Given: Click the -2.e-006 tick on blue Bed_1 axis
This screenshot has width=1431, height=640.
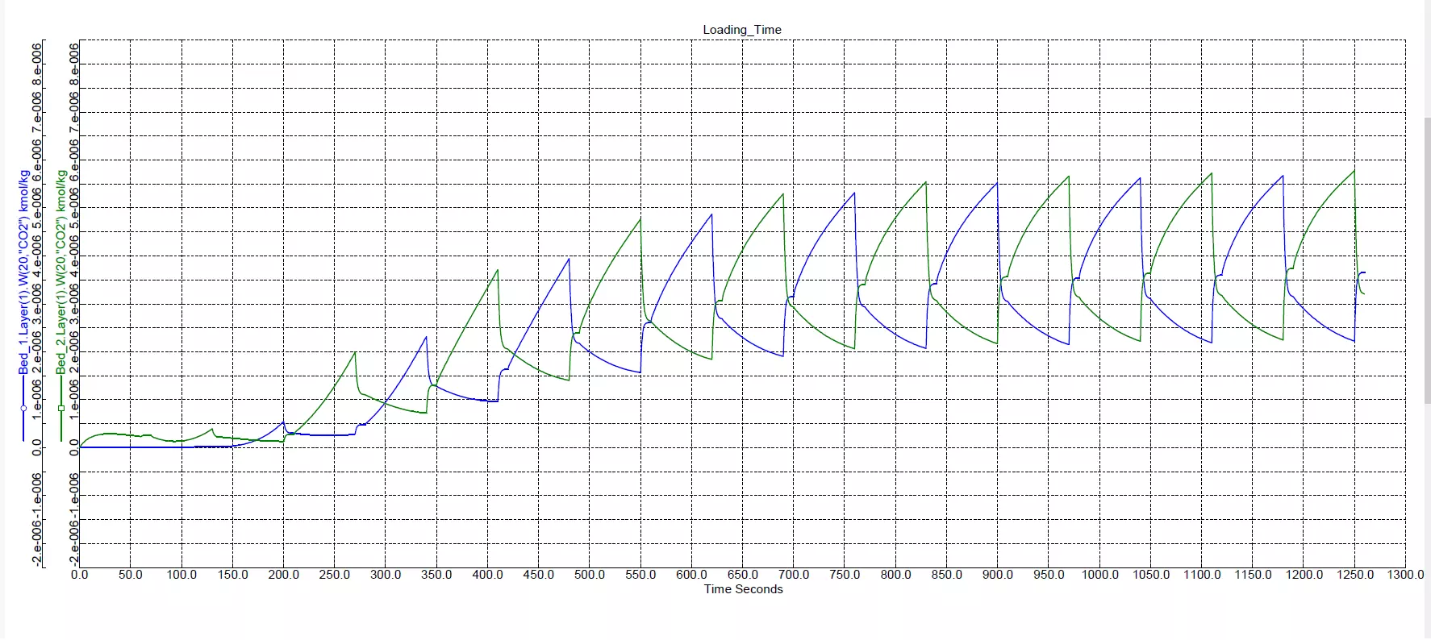Looking at the screenshot, I should [x=37, y=544].
